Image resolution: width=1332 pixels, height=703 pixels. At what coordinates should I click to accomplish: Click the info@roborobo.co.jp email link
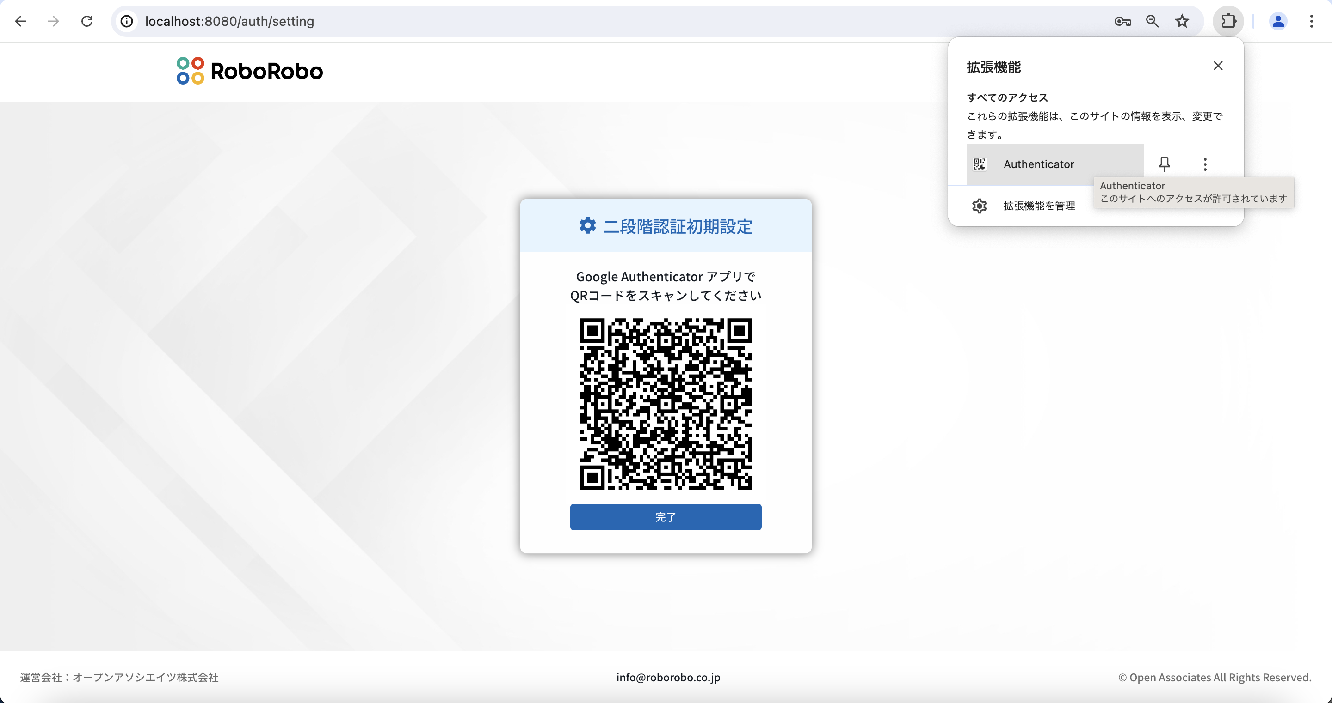point(667,677)
